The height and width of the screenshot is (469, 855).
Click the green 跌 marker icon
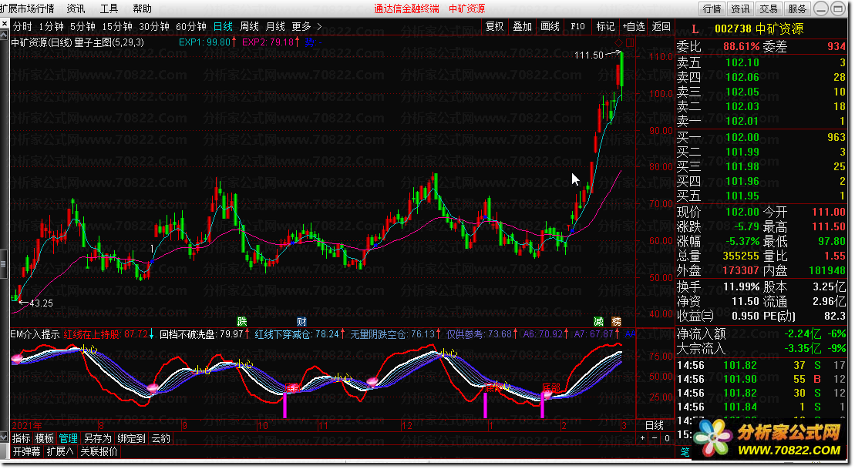(241, 322)
